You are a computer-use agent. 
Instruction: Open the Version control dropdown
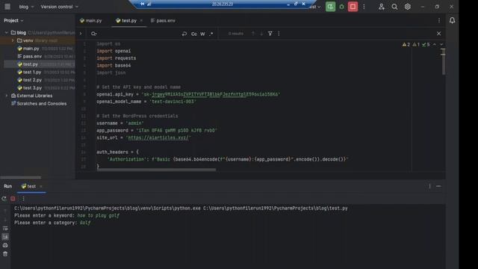(x=60, y=7)
